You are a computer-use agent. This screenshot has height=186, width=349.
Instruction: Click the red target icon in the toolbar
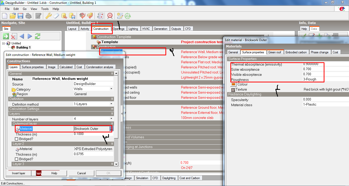click(110, 16)
